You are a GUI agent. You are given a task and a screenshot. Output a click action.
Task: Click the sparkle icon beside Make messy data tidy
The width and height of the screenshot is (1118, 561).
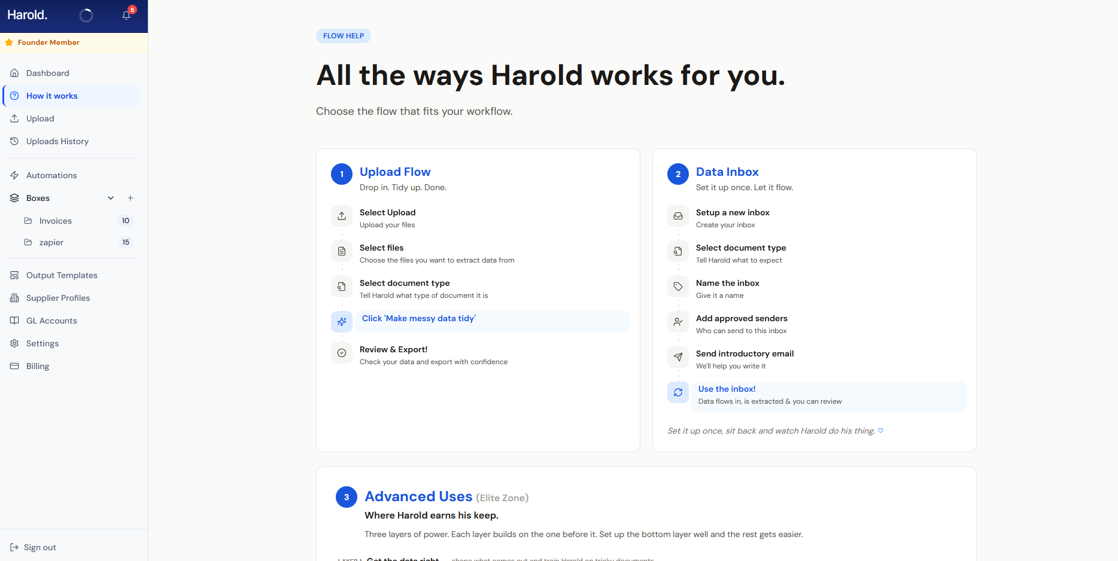[x=342, y=322]
